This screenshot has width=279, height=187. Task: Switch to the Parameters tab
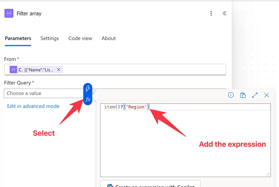(x=18, y=38)
